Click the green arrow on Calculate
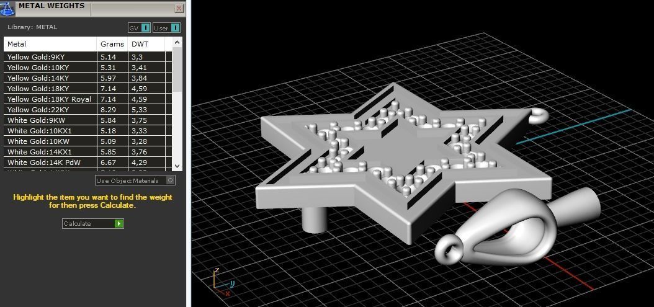The height and width of the screenshot is (307, 654). [119, 223]
